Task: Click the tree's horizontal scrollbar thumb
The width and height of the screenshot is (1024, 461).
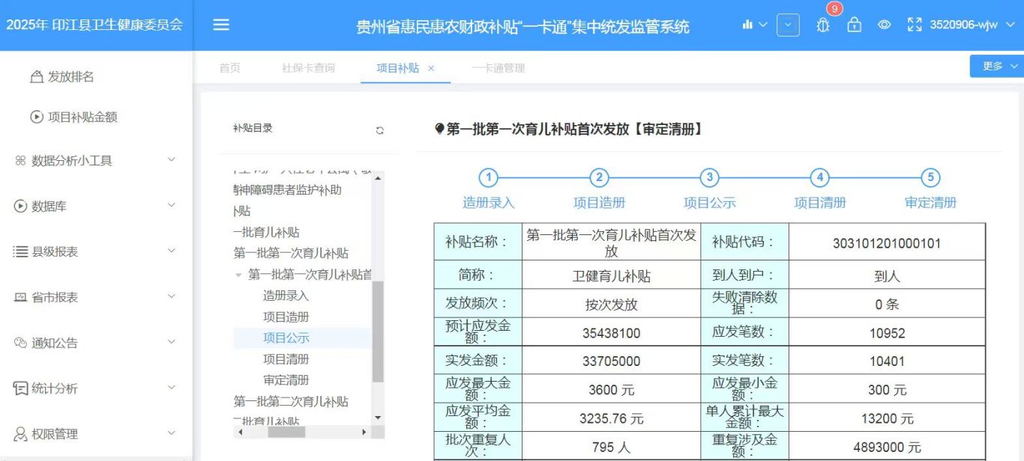Action: 286,432
